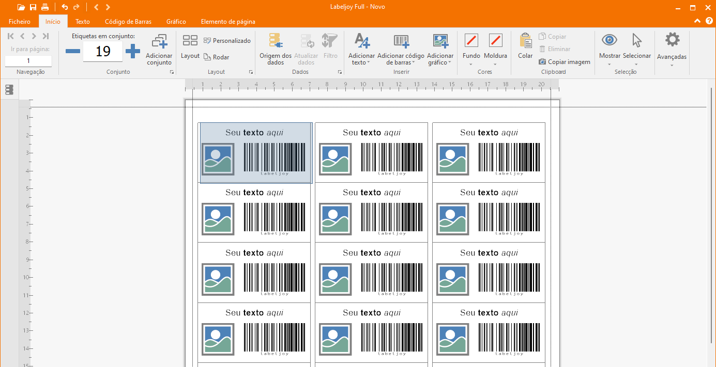The image size is (716, 367).
Task: Click the Selecionar cursor icon
Action: [x=636, y=40]
